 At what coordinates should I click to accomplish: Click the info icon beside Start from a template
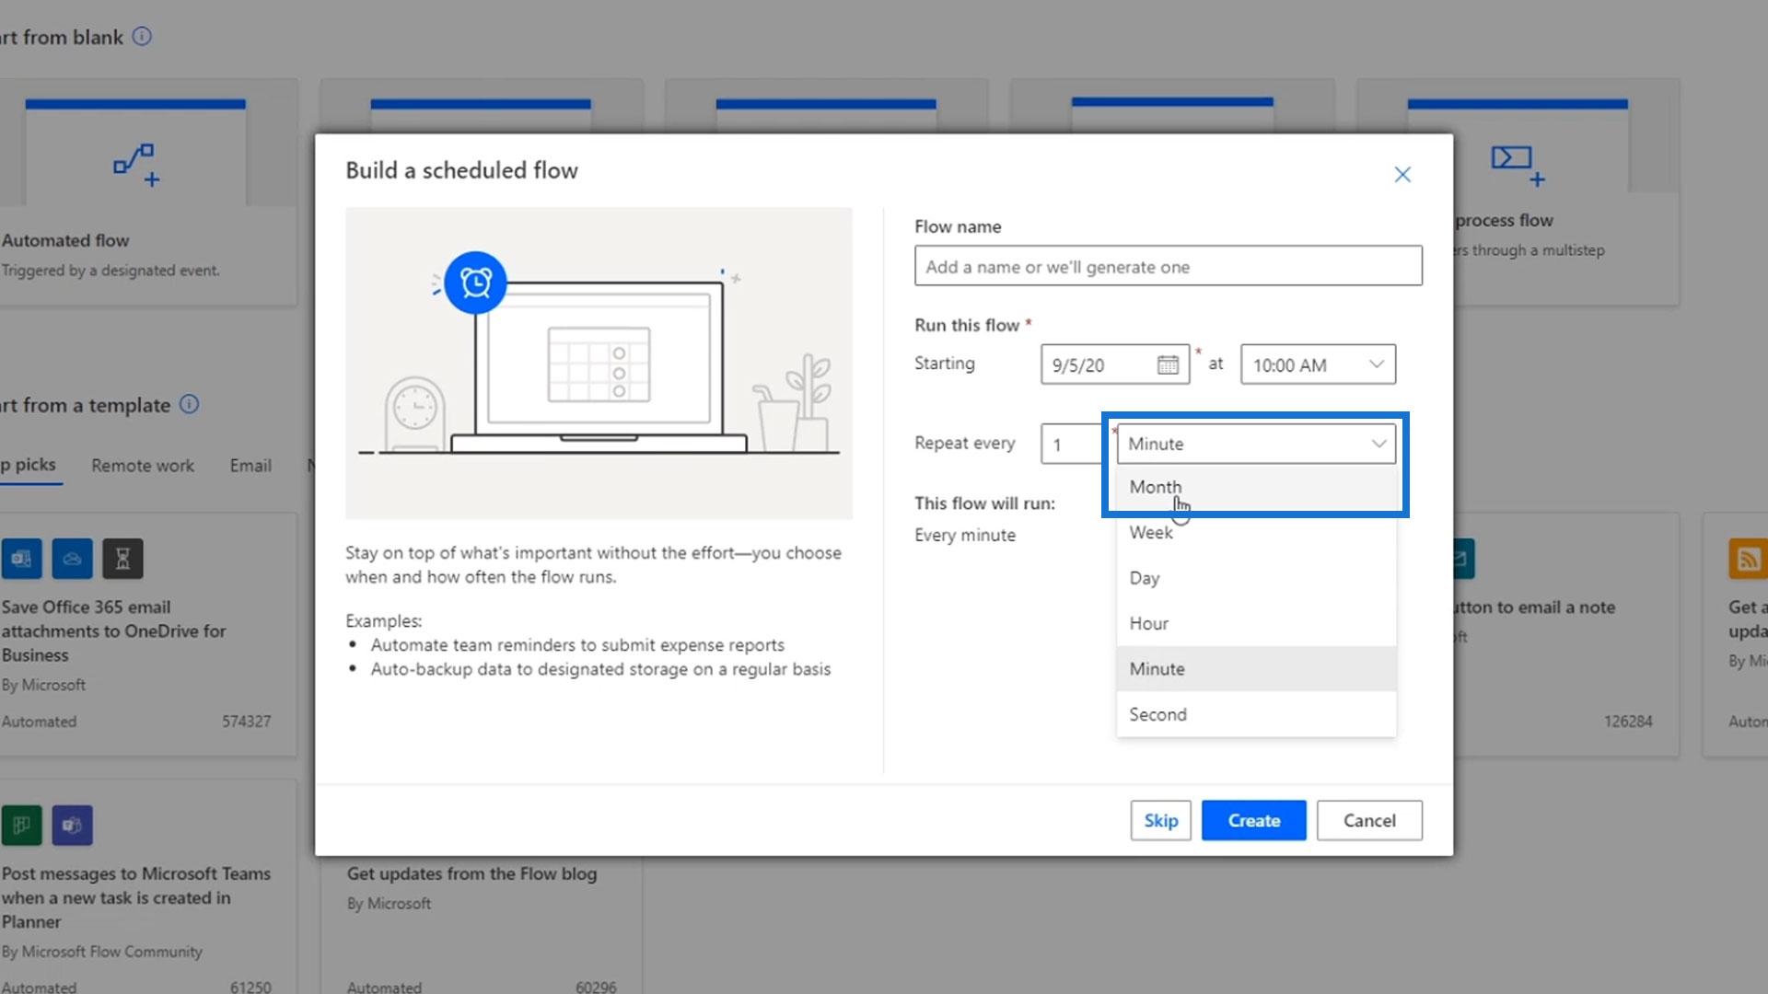(189, 405)
